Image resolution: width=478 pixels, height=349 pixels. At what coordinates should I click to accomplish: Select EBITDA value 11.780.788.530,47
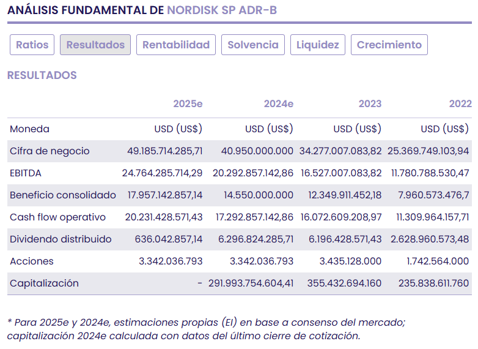pyautogui.click(x=430, y=173)
